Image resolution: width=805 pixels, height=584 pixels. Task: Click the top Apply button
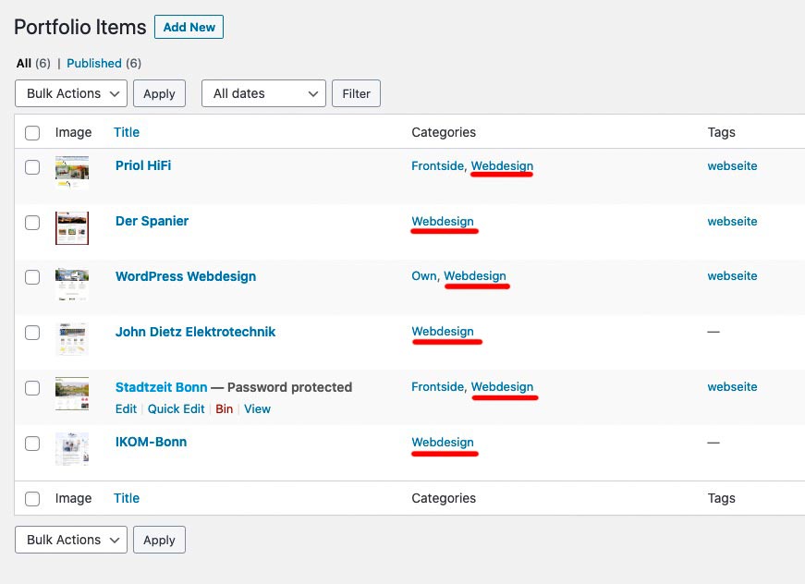159,93
